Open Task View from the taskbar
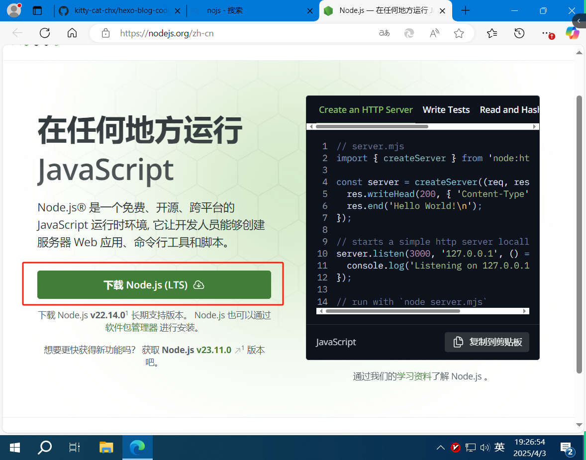Screen dimensions: 586x460 (x=75, y=447)
